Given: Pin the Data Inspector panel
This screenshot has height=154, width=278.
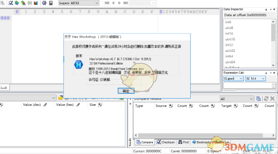Looking at the screenshot, I should [x=266, y=9].
